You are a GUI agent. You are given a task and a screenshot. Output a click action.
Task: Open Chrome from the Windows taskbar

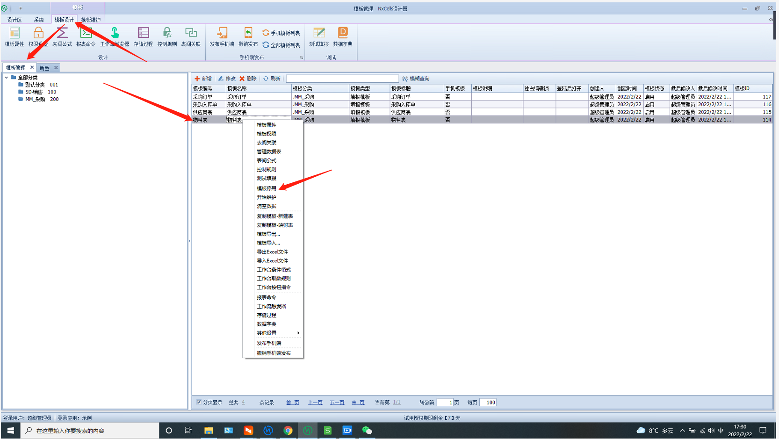[x=288, y=431]
